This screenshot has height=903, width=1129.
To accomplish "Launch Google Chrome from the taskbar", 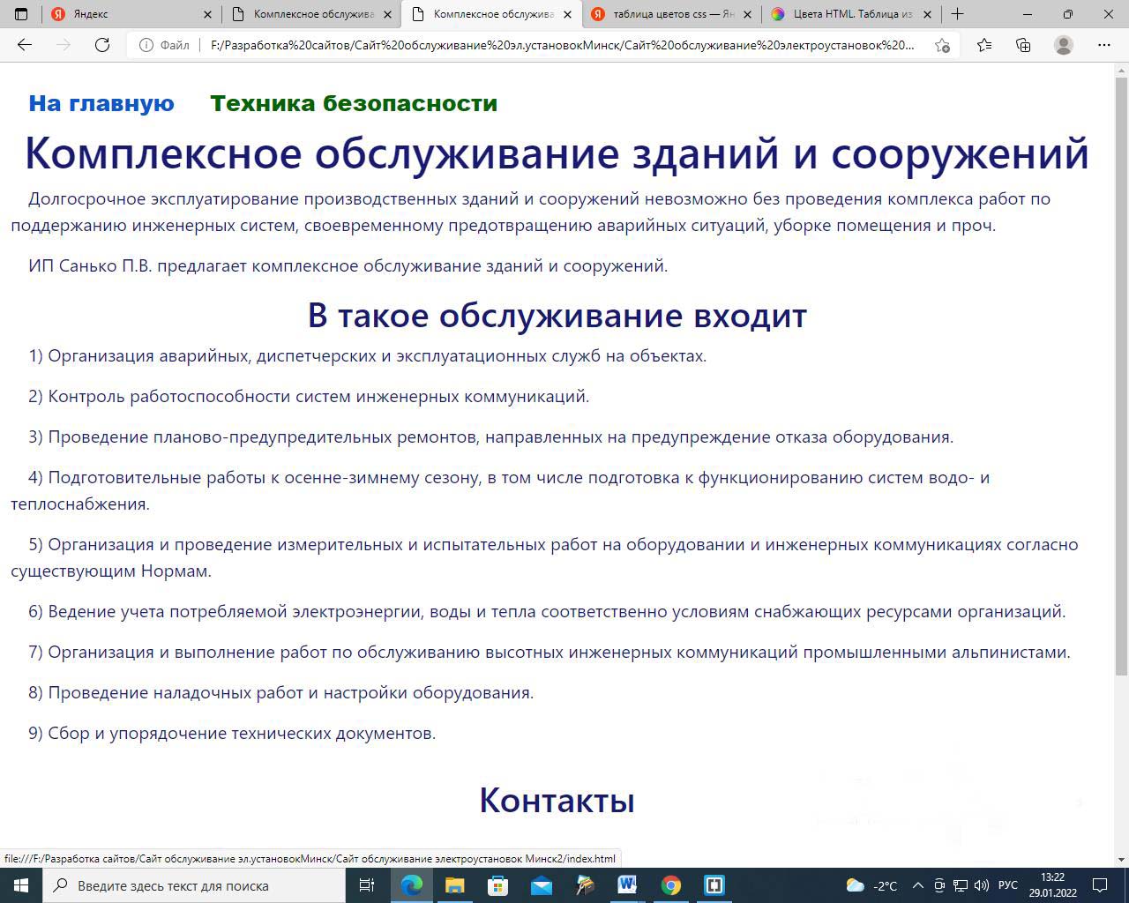I will 671,884.
